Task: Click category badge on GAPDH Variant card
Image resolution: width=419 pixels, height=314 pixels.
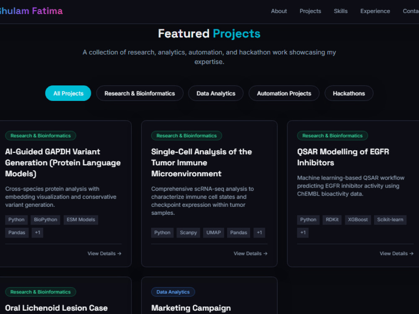Action: click(x=41, y=136)
